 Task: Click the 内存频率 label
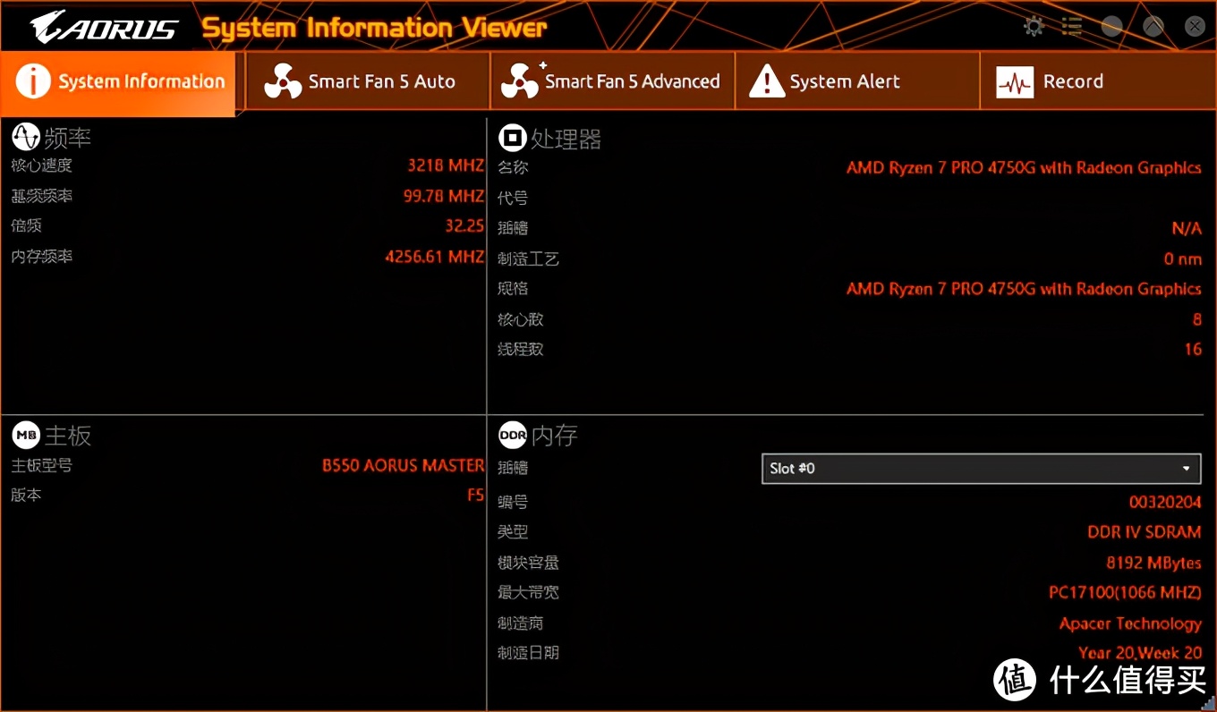click(41, 257)
